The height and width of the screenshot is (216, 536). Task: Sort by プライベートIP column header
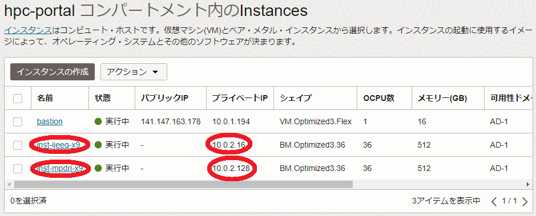click(x=240, y=98)
